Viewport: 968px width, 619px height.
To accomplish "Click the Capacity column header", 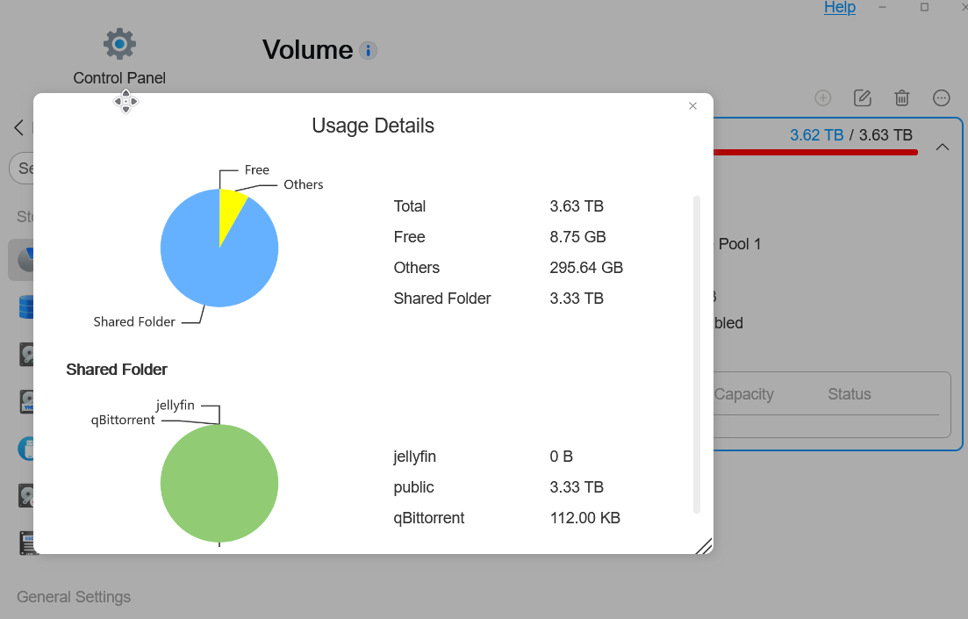I will coord(743,394).
